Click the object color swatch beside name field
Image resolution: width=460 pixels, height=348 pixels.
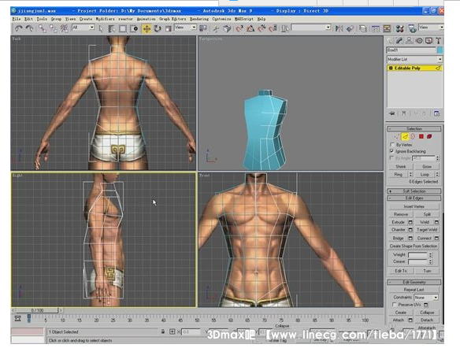pos(440,50)
